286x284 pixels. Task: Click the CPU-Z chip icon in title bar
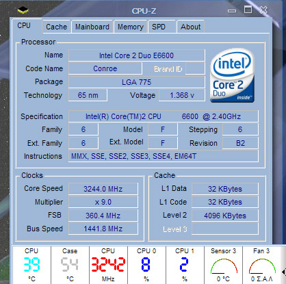point(23,10)
